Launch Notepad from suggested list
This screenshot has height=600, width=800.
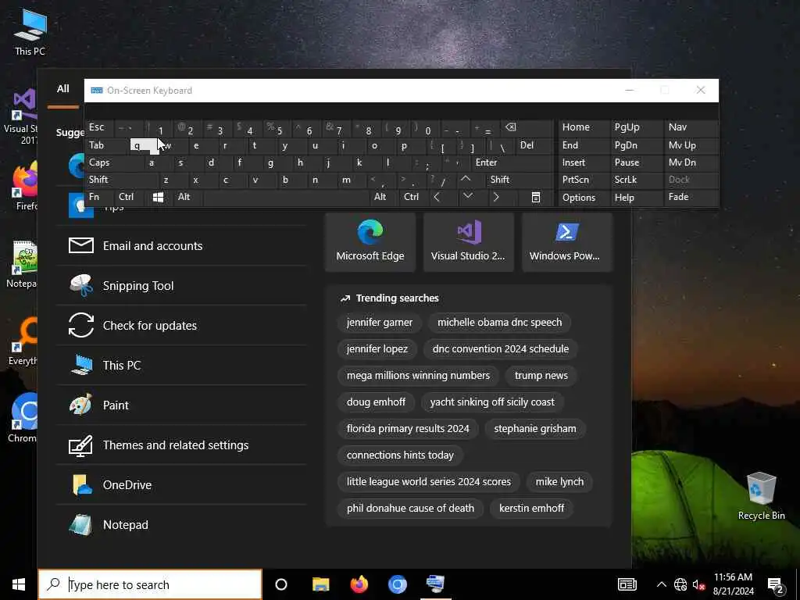coord(181,524)
